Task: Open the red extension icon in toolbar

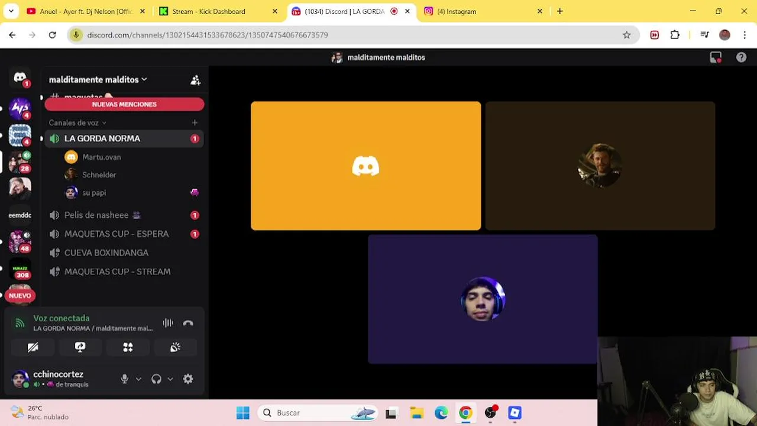Action: 654,35
